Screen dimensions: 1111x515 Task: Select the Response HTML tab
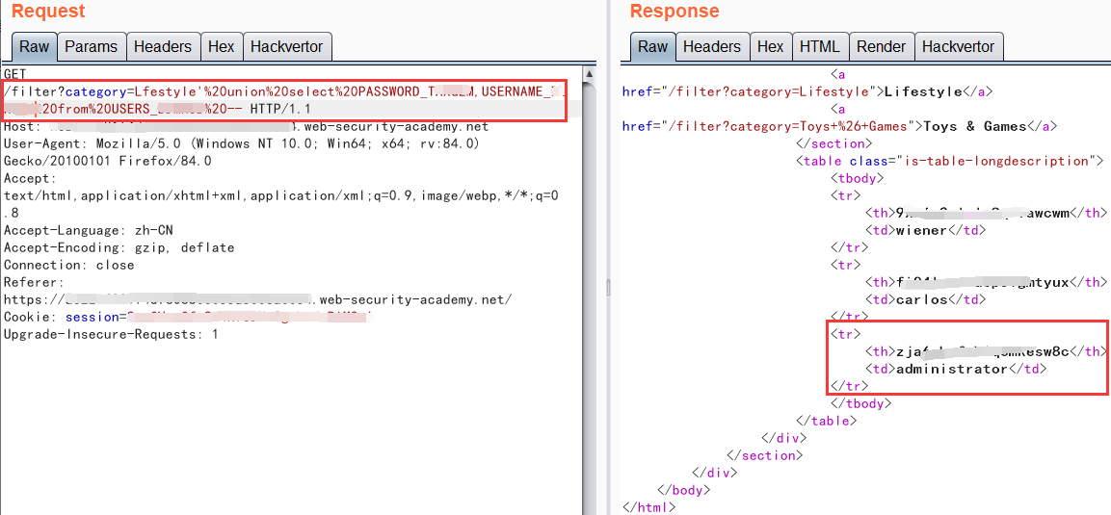(819, 46)
